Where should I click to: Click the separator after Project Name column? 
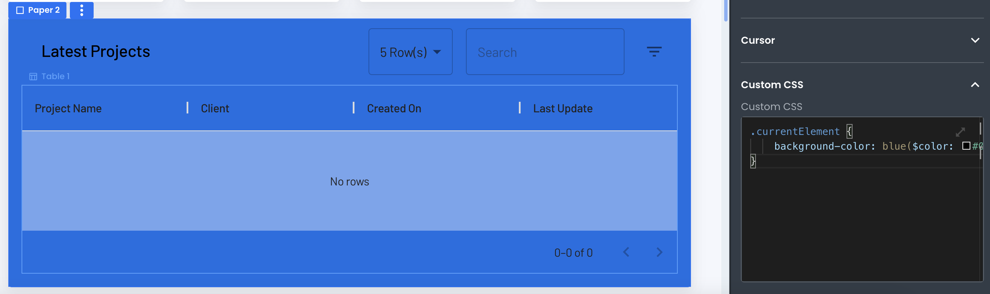(x=188, y=108)
